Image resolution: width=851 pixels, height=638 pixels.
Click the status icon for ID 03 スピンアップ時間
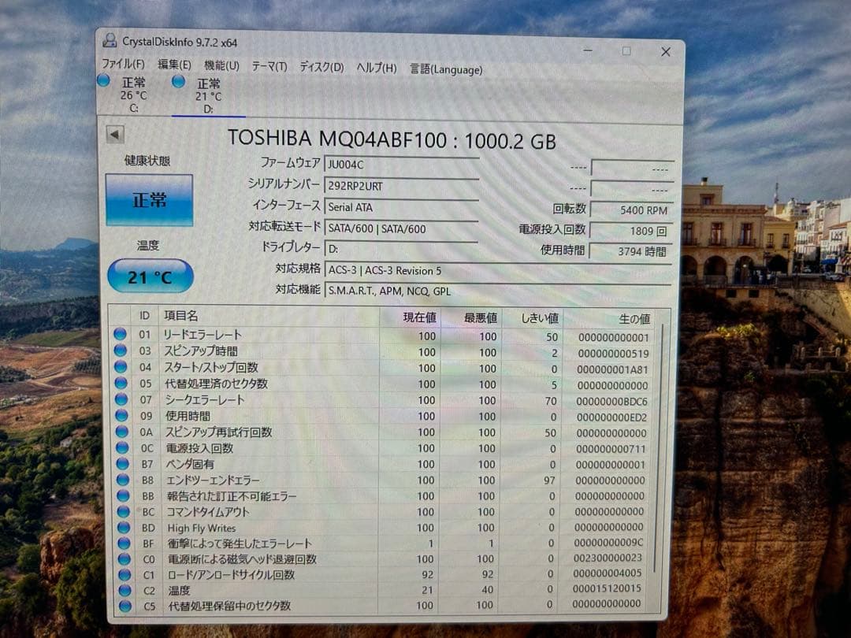(121, 351)
